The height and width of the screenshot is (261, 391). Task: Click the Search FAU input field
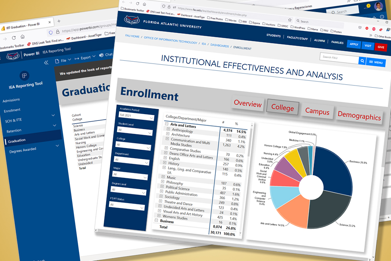(x=338, y=57)
